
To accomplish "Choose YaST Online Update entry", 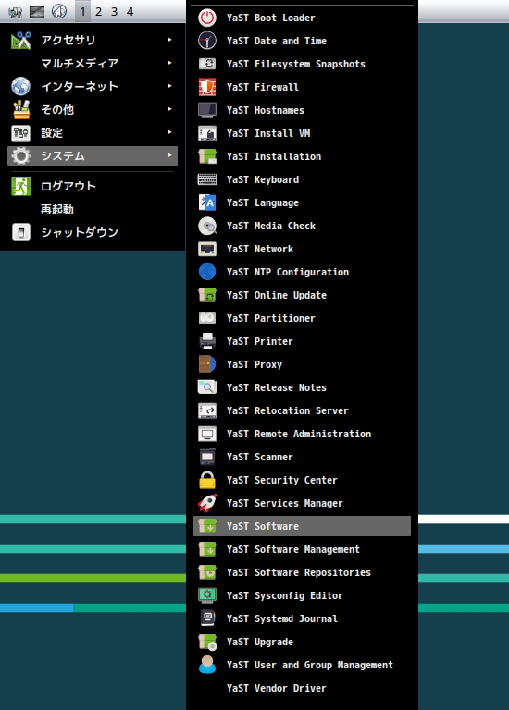I will pos(302,295).
